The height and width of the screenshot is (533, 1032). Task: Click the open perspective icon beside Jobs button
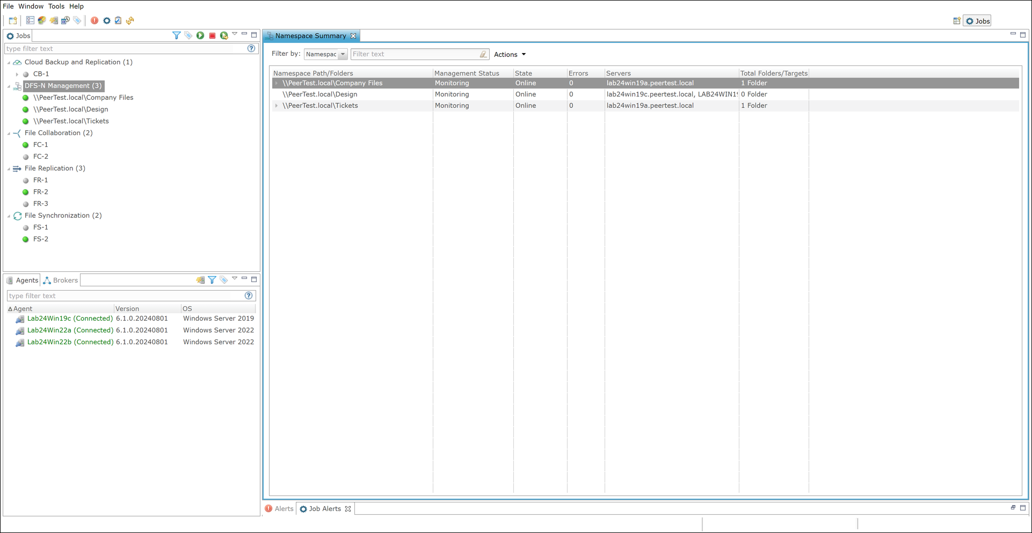(957, 21)
